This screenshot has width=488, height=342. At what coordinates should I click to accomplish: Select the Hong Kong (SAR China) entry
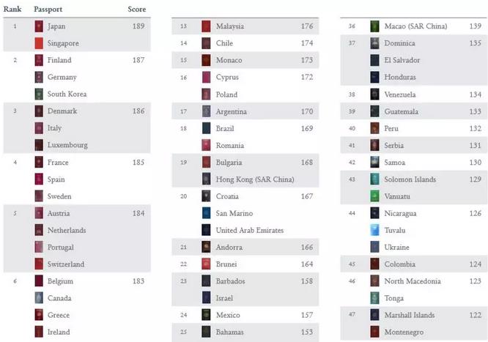(x=255, y=179)
